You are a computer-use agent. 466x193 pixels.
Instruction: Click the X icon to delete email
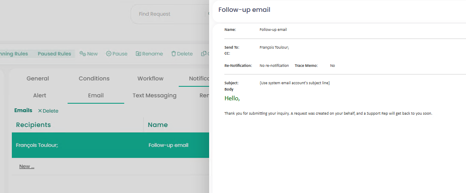tap(40, 111)
